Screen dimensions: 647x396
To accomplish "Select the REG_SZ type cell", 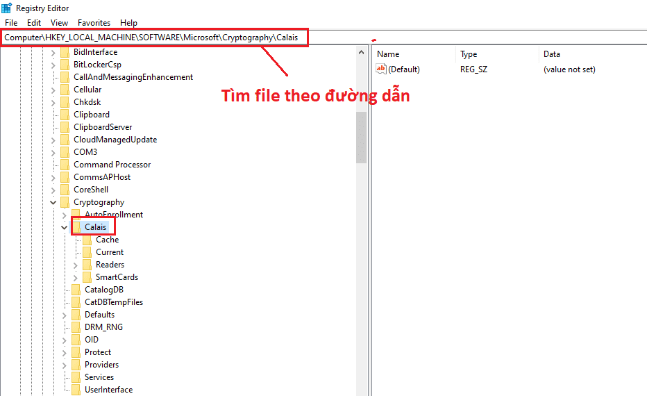I will point(473,69).
